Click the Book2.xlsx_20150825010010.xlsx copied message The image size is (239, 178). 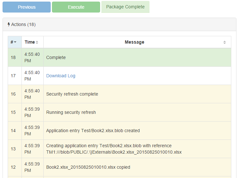click(x=88, y=167)
